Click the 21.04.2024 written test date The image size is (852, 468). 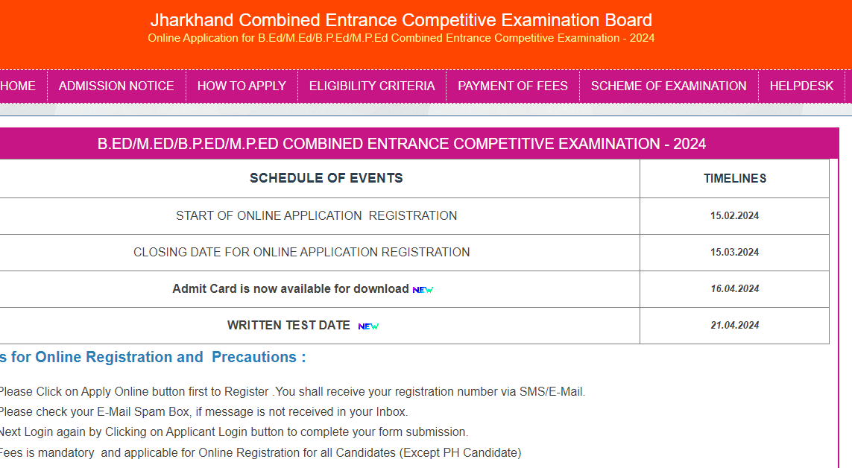tap(734, 326)
